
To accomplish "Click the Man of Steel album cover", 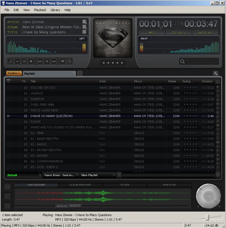I will coord(113,38).
